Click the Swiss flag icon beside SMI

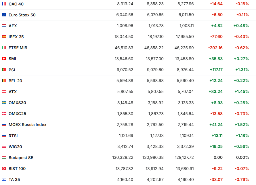[4, 59]
